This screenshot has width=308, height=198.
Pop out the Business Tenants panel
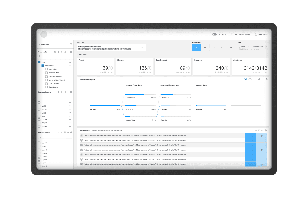coord(65,92)
